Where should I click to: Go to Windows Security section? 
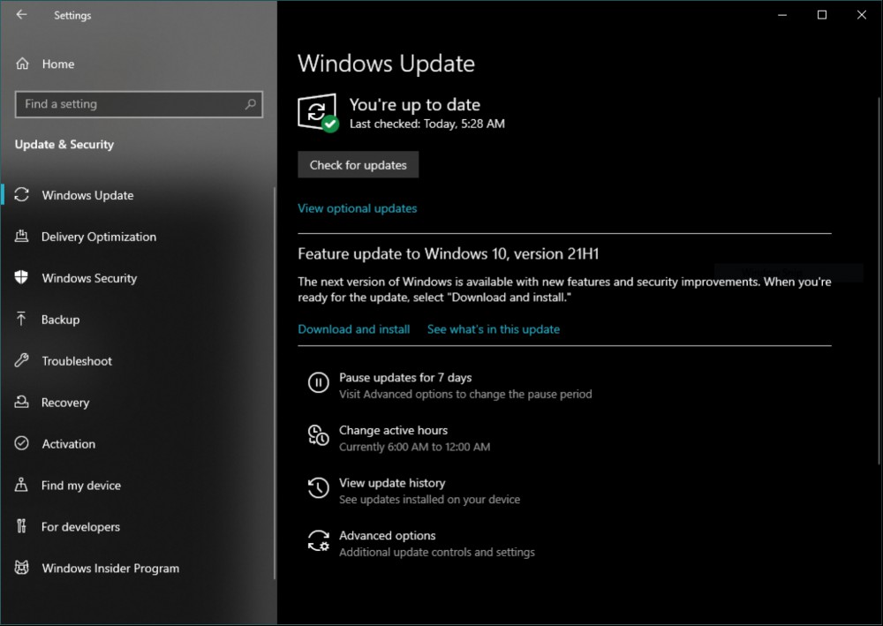138,278
